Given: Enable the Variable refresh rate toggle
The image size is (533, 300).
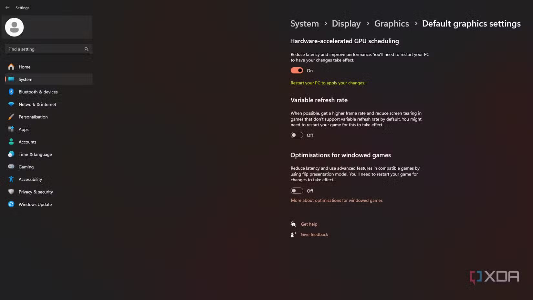Looking at the screenshot, I should pyautogui.click(x=297, y=135).
